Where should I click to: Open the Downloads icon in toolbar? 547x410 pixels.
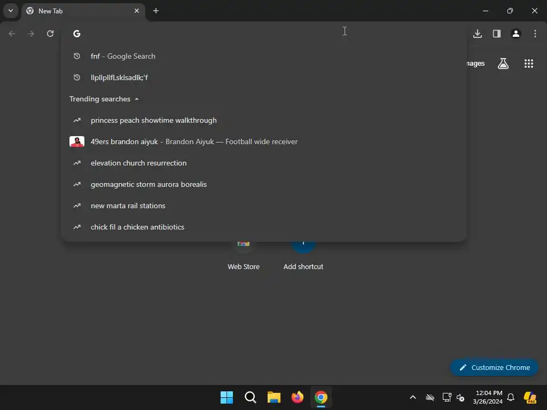(x=478, y=34)
